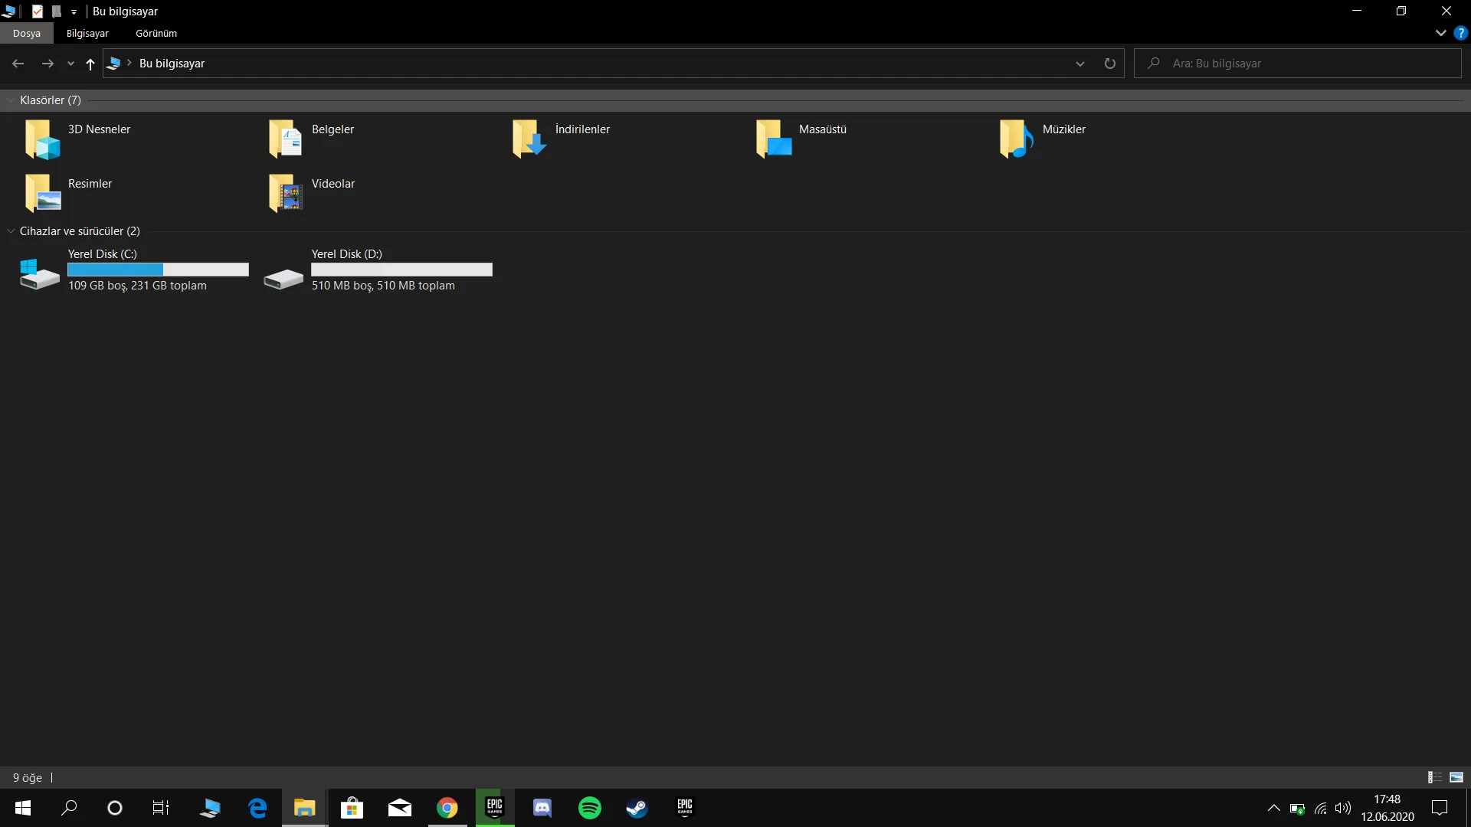Open the 3D Nesneler folder icon
1471x827 pixels.
click(42, 139)
